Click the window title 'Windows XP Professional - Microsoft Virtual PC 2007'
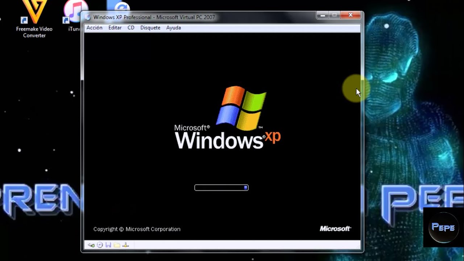 154,17
